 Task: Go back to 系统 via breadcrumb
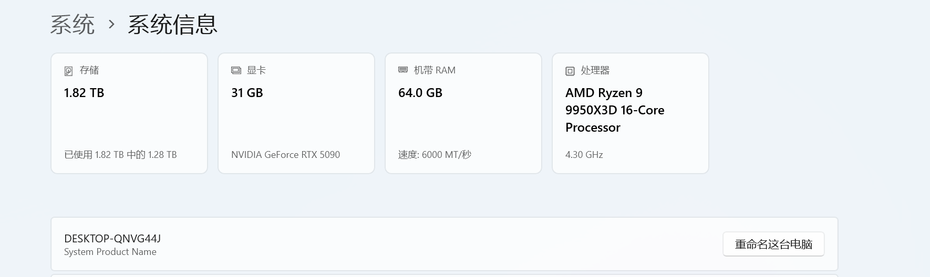[73, 24]
